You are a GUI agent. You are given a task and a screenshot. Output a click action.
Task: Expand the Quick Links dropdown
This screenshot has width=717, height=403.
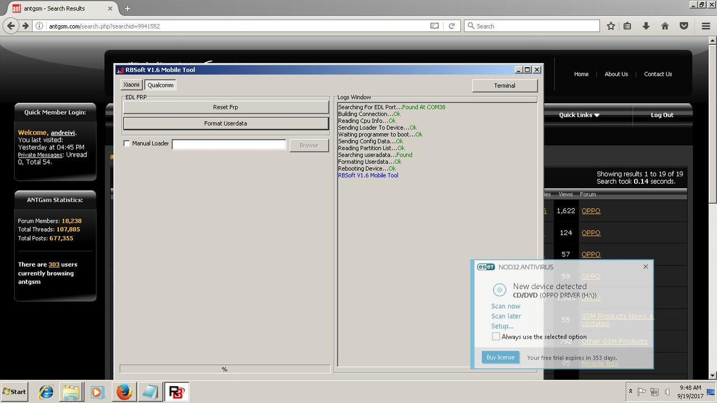[579, 115]
